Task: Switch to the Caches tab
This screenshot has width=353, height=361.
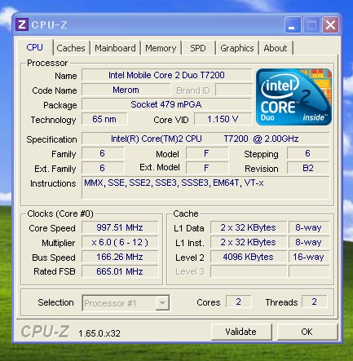Action: click(71, 48)
